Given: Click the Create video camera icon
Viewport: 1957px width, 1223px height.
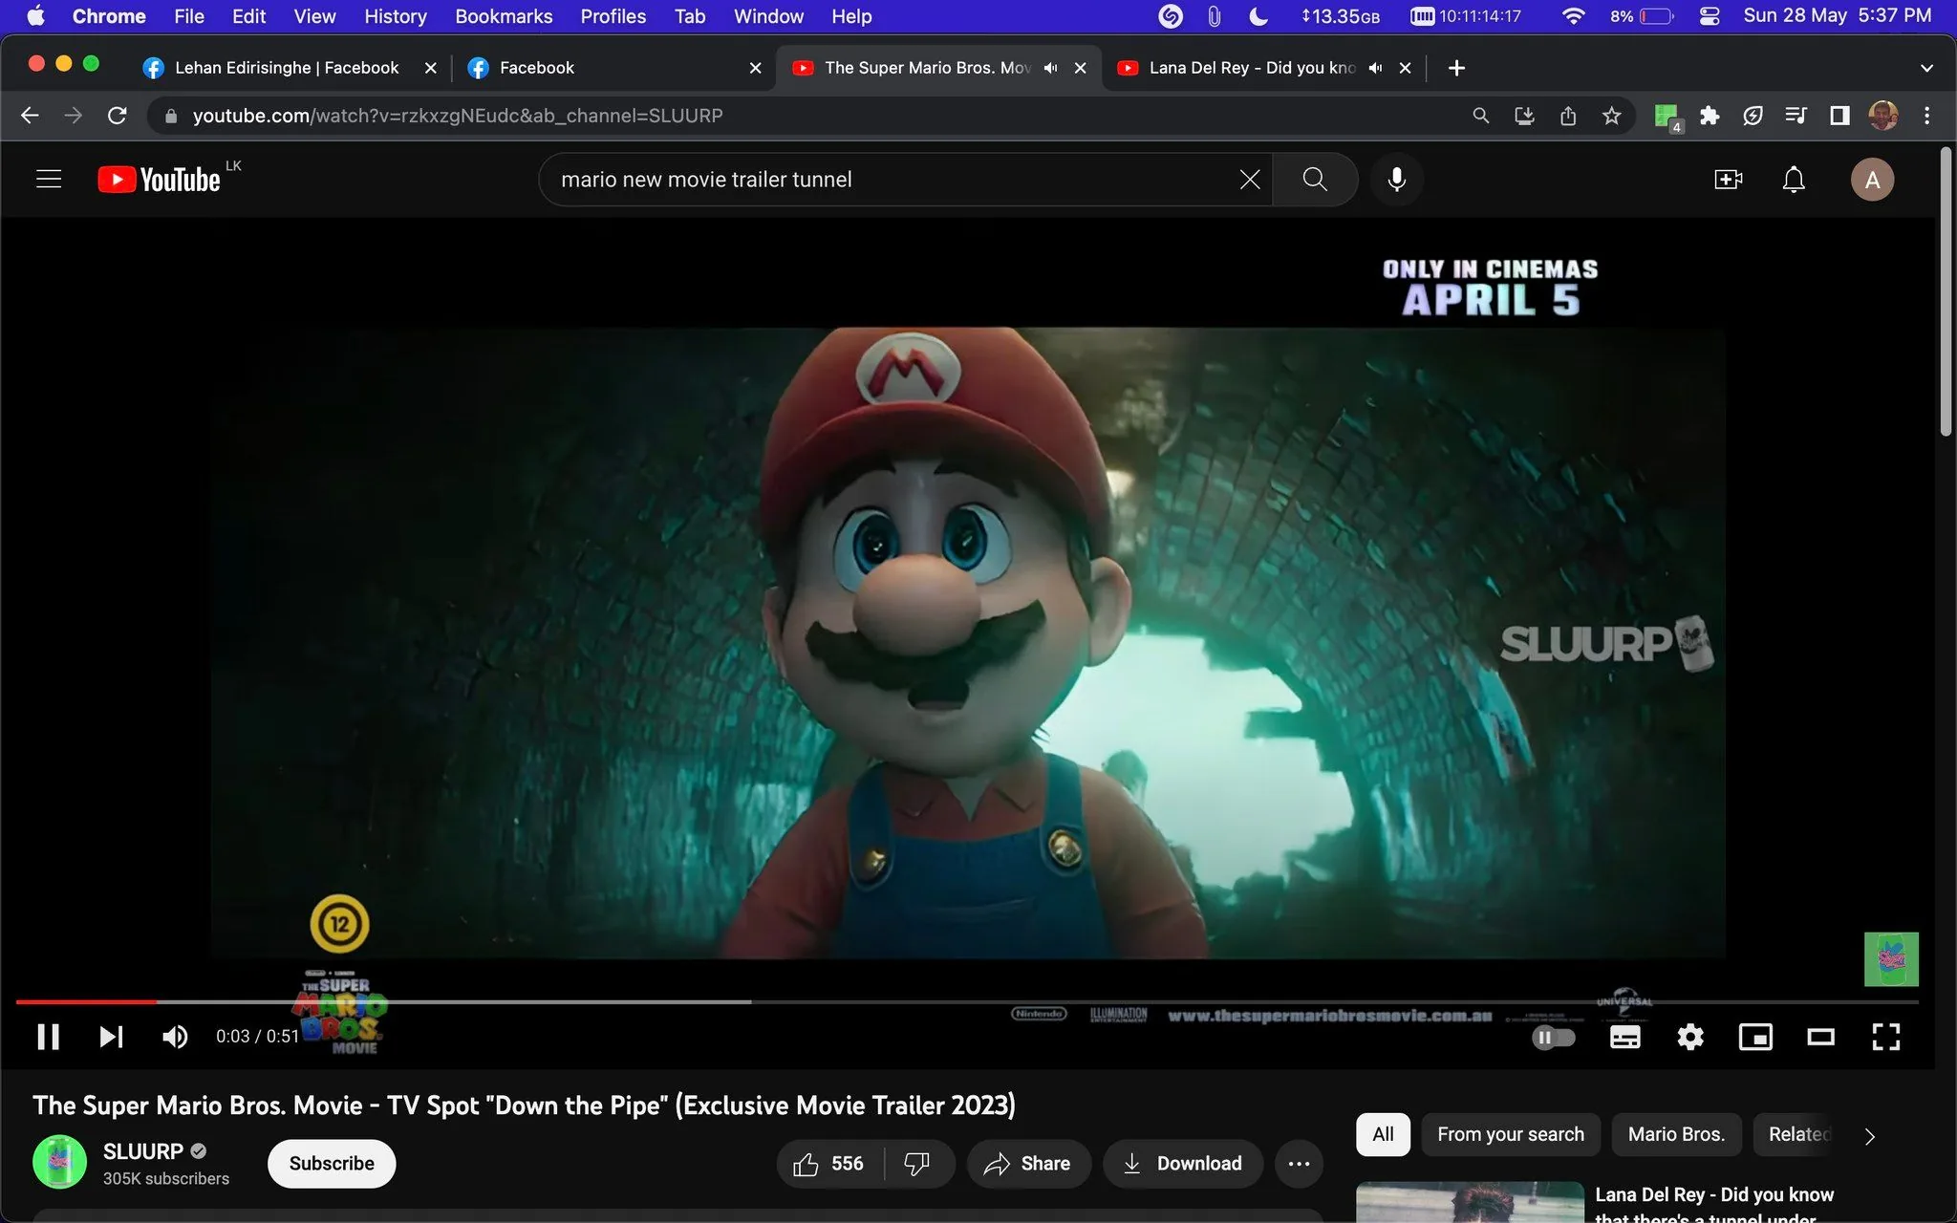Looking at the screenshot, I should click(1726, 179).
